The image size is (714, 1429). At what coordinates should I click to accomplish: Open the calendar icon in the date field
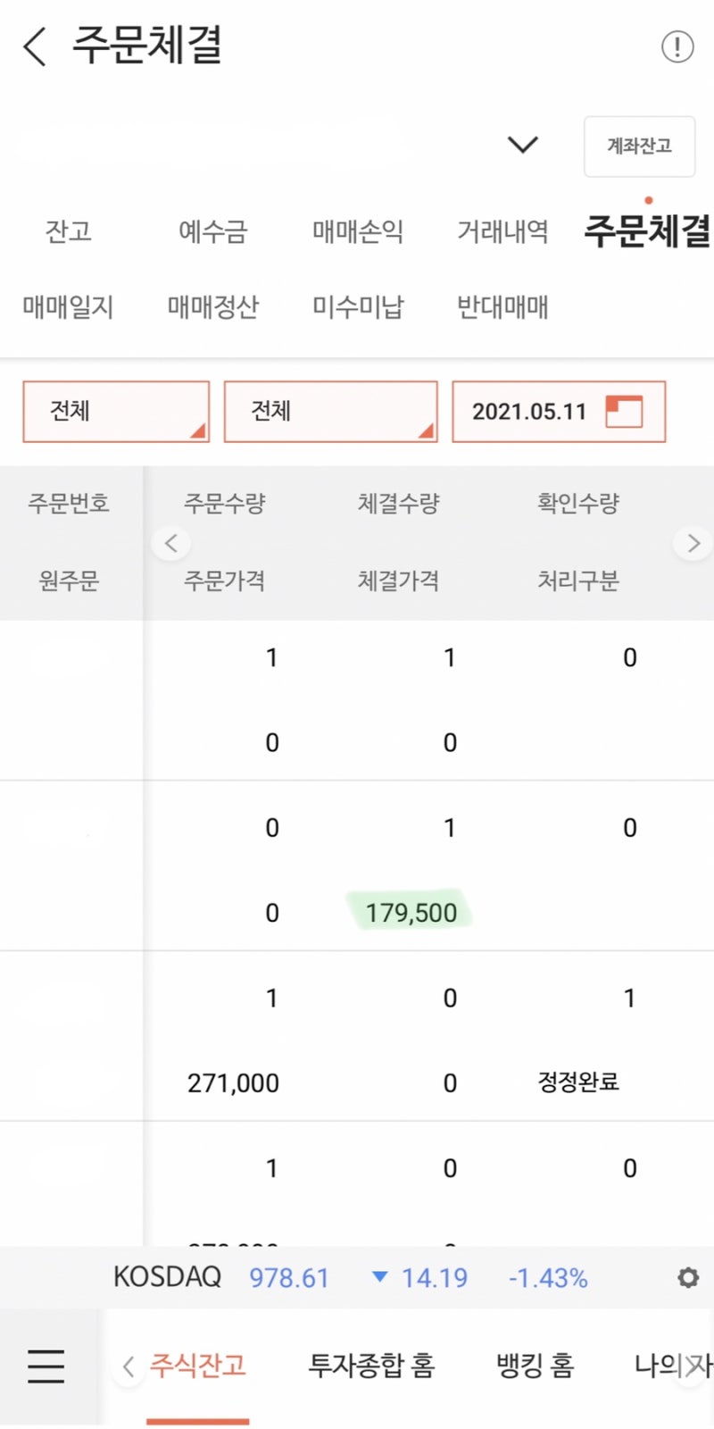pos(624,412)
